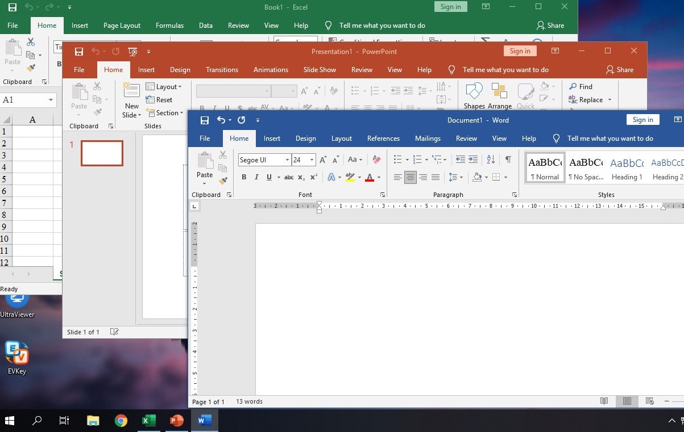Expand Word Font dialog launcher

(383, 195)
